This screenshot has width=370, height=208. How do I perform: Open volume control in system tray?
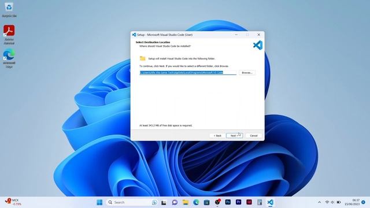pyautogui.click(x=333, y=202)
